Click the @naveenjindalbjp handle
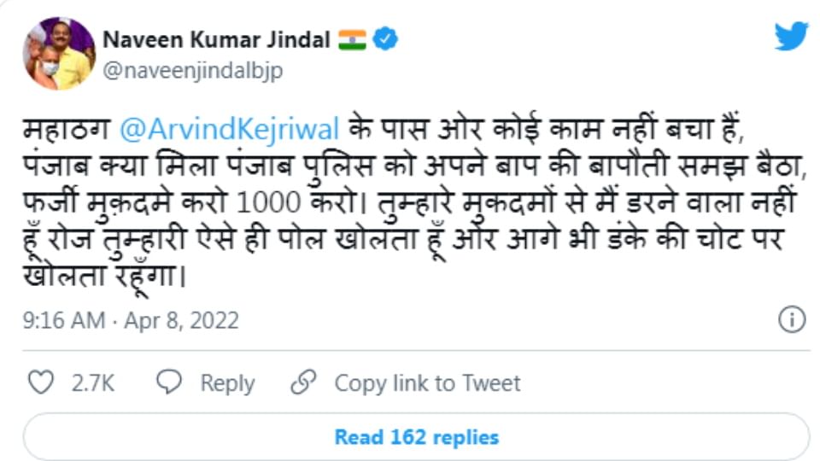The image size is (820, 461). 192,72
